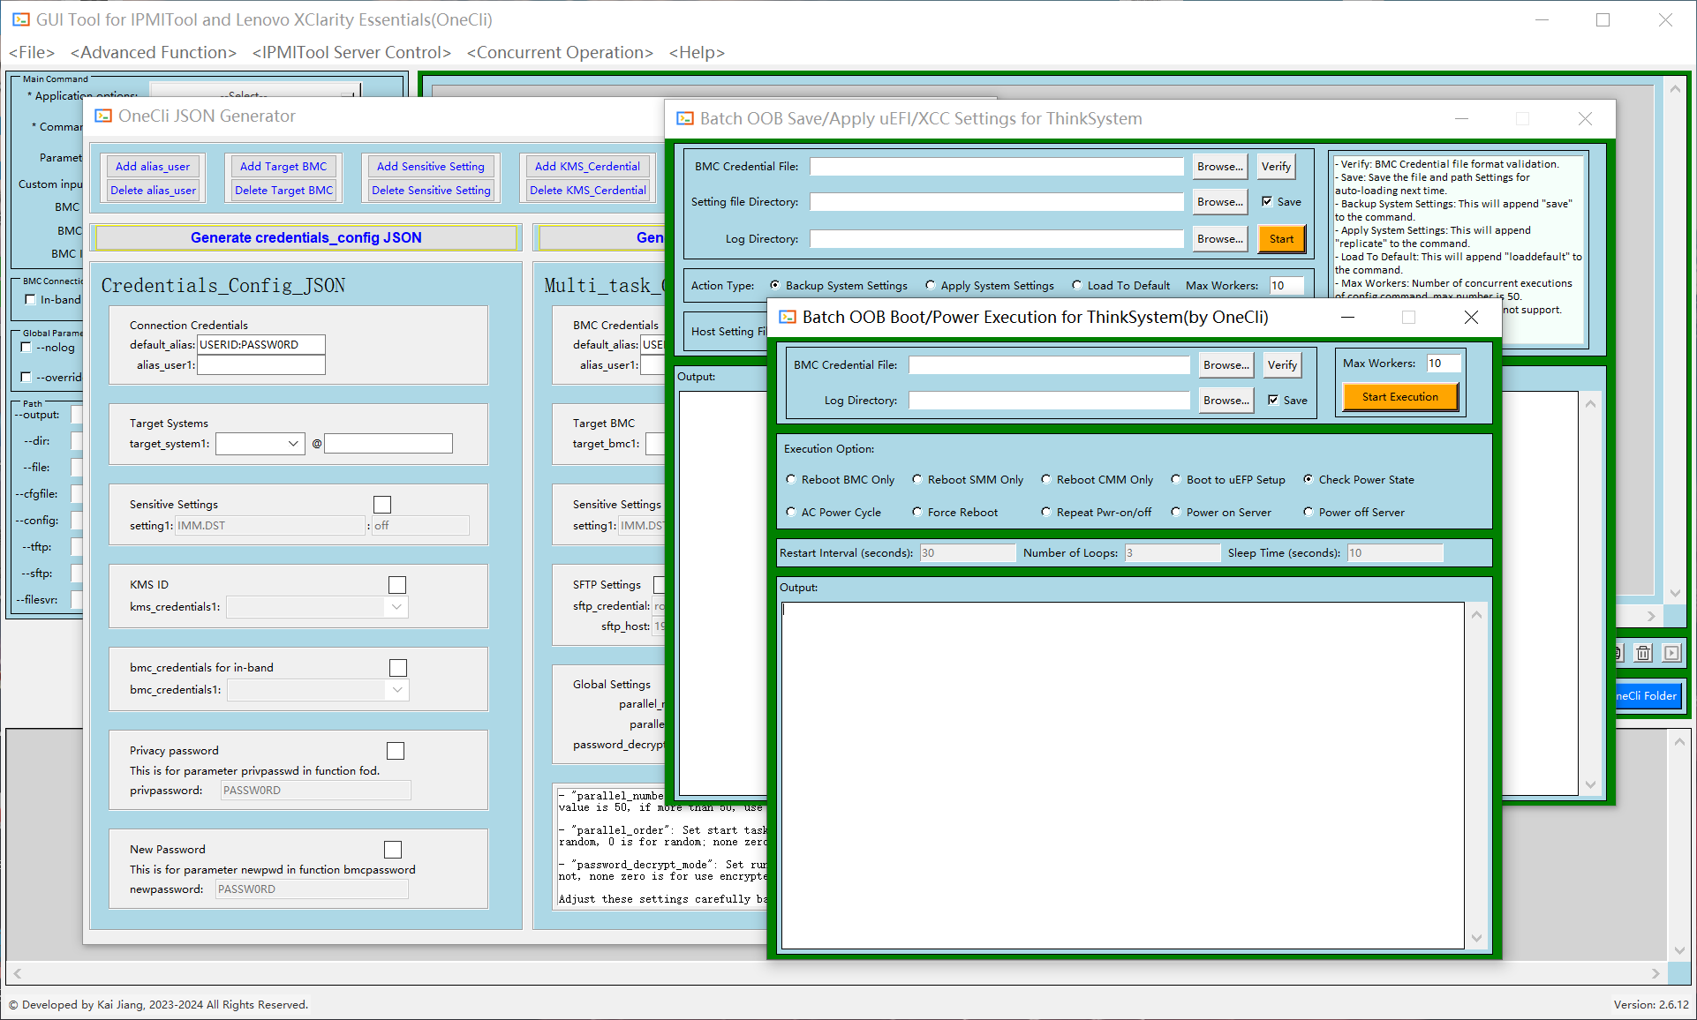Click the orange Start button in Save/Apply window
This screenshot has width=1697, height=1020.
(1281, 239)
